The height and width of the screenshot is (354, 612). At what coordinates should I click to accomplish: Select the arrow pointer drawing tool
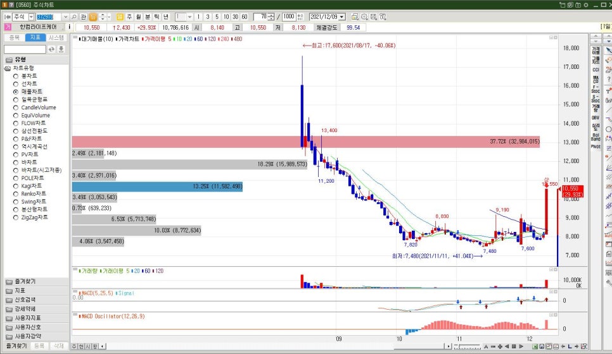pyautogui.click(x=608, y=51)
